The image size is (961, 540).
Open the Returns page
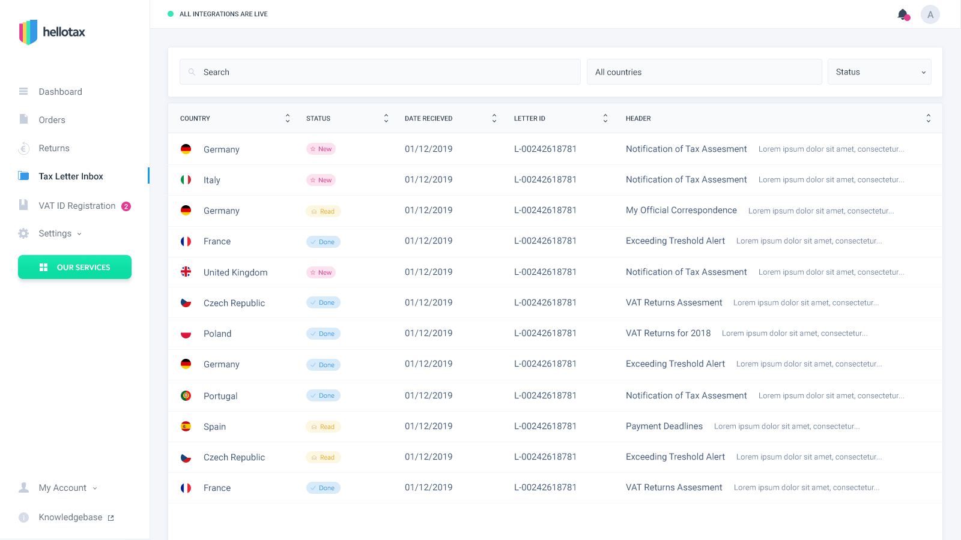54,148
